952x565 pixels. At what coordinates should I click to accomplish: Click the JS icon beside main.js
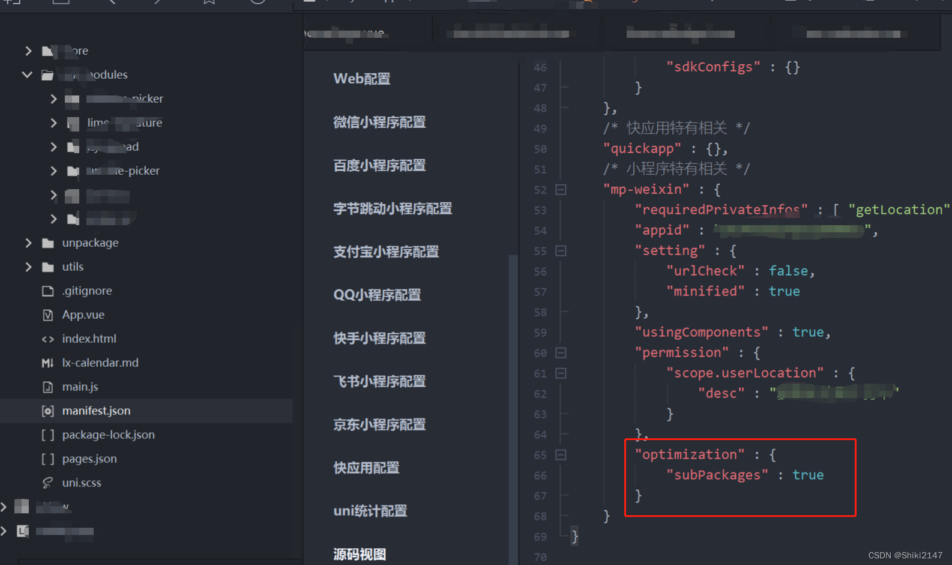[48, 387]
